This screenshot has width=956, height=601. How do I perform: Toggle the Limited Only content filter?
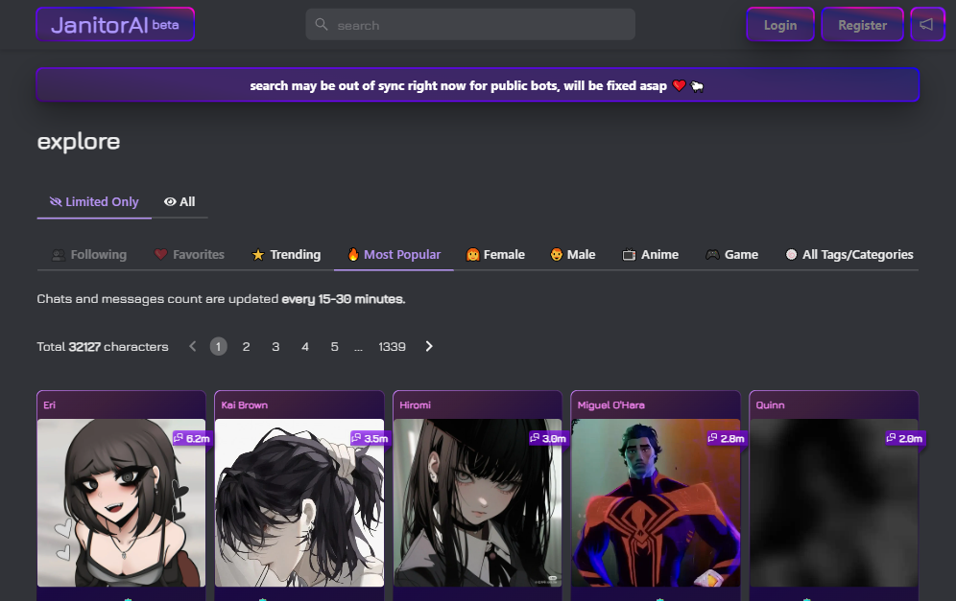[94, 201]
